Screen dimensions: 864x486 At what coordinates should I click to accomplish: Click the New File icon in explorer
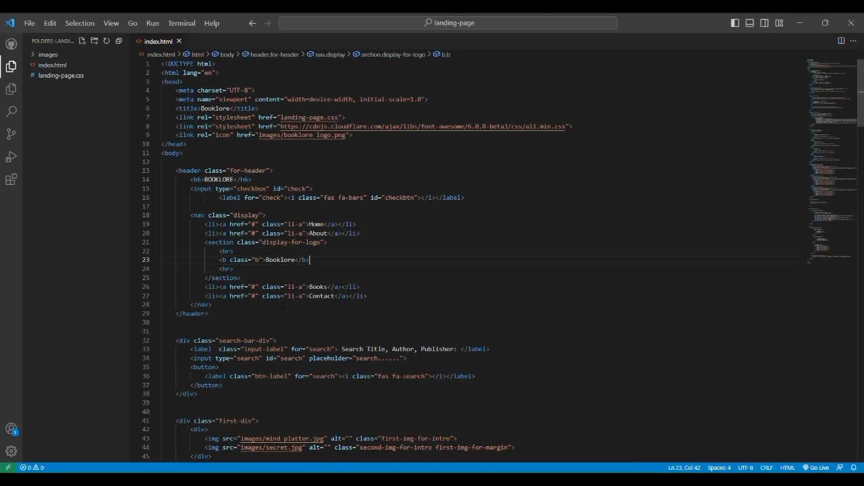pos(82,41)
